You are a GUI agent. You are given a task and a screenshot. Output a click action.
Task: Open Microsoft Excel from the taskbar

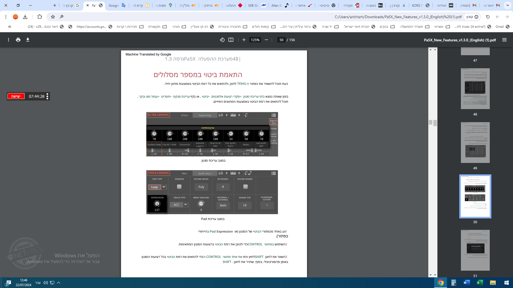coord(480,283)
